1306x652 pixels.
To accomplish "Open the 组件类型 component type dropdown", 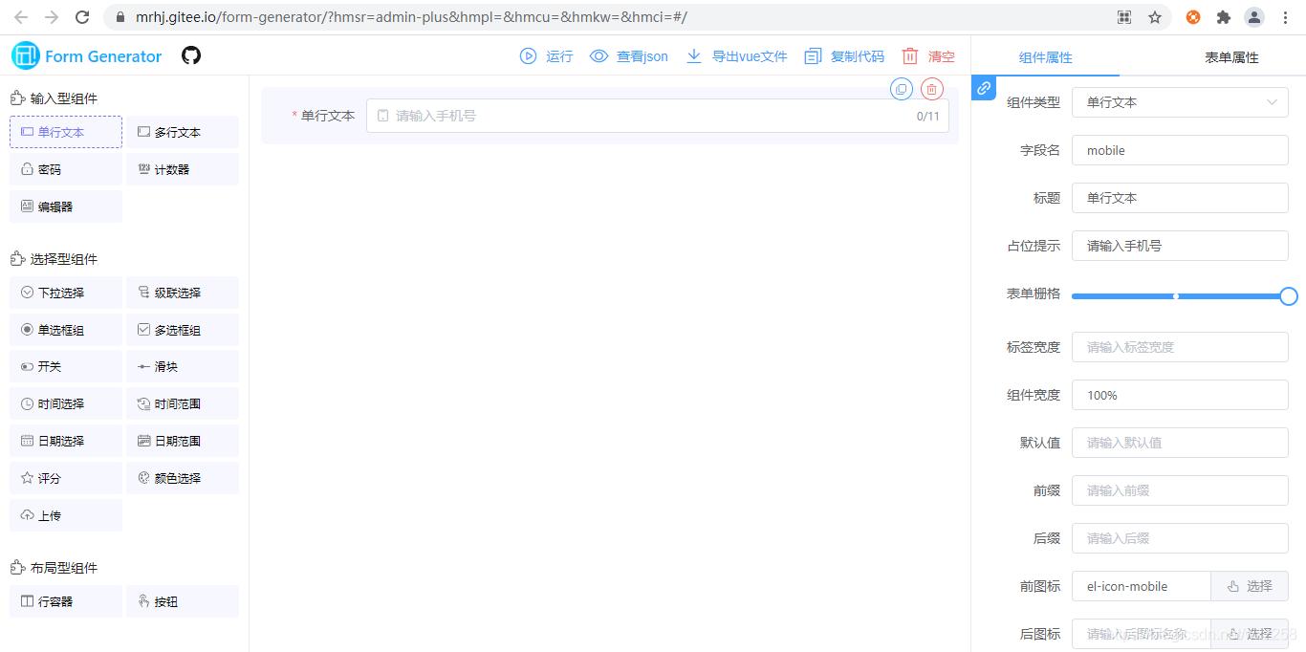I will tap(1180, 102).
